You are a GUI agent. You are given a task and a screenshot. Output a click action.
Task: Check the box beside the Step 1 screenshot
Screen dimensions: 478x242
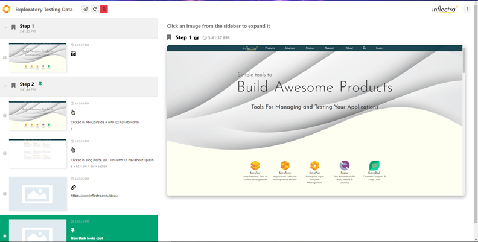pyautogui.click(x=5, y=57)
